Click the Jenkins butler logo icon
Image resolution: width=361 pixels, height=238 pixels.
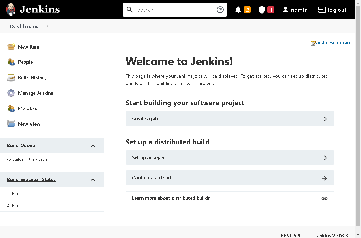coord(10,10)
